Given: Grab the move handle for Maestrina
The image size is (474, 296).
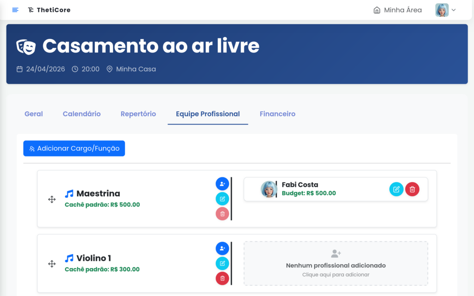Looking at the screenshot, I should [52, 199].
